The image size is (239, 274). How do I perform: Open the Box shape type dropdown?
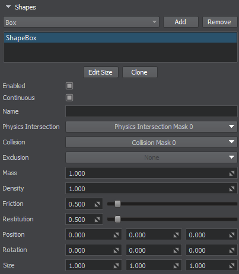pyautogui.click(x=81, y=22)
